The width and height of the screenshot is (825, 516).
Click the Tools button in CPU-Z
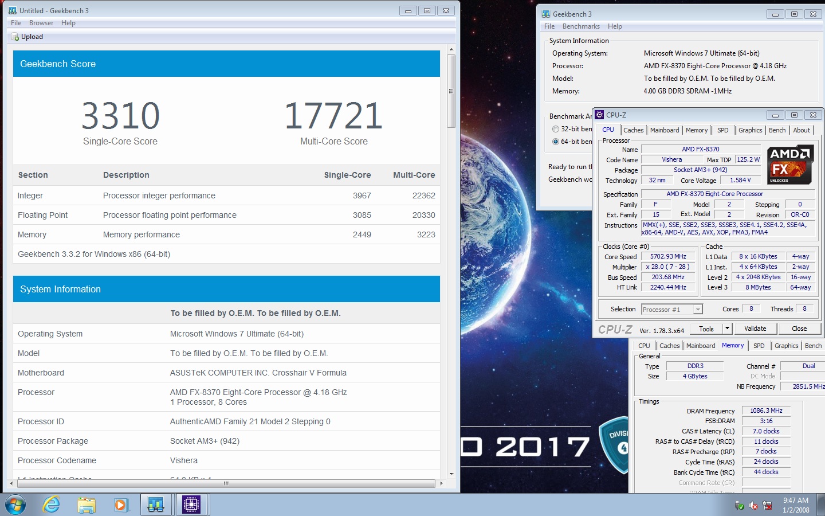[x=706, y=329]
